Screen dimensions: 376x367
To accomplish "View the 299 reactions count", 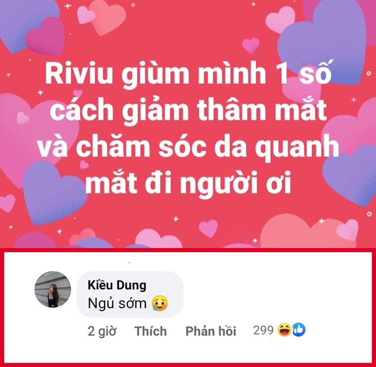I will click(263, 330).
